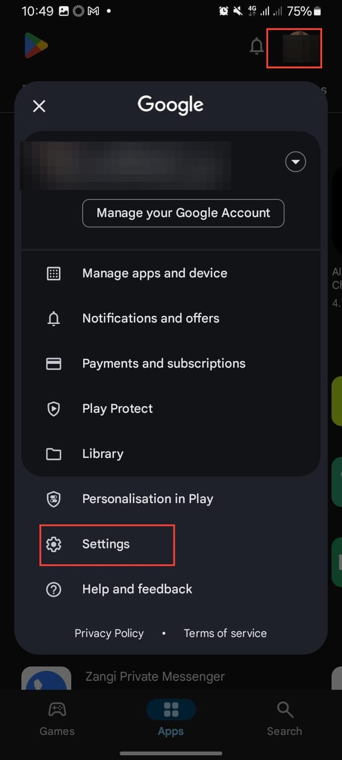Select the Manage apps and device icon
The height and width of the screenshot is (760, 342).
point(54,273)
